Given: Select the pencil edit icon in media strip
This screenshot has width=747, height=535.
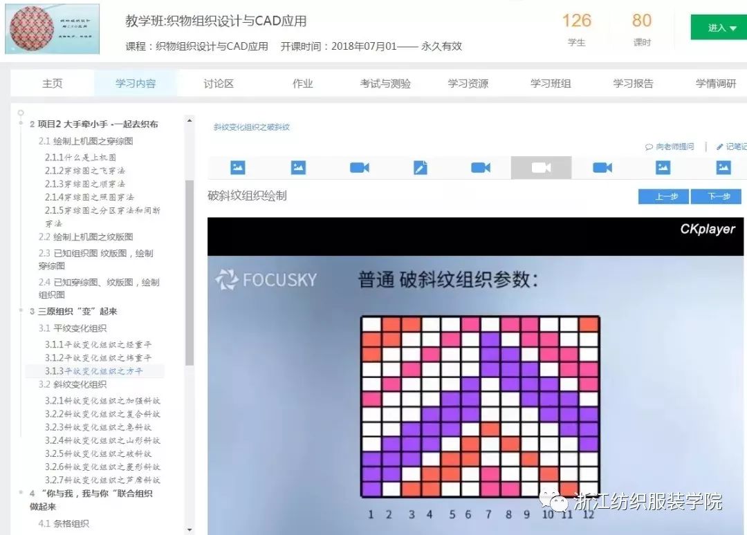Looking at the screenshot, I should (420, 167).
